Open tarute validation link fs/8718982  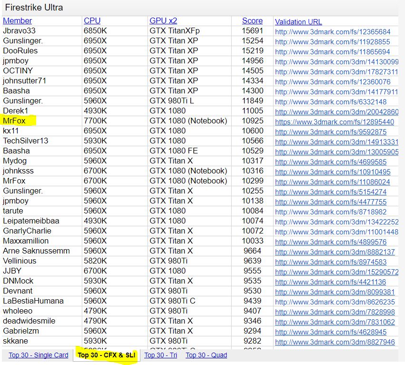pyautogui.click(x=331, y=212)
